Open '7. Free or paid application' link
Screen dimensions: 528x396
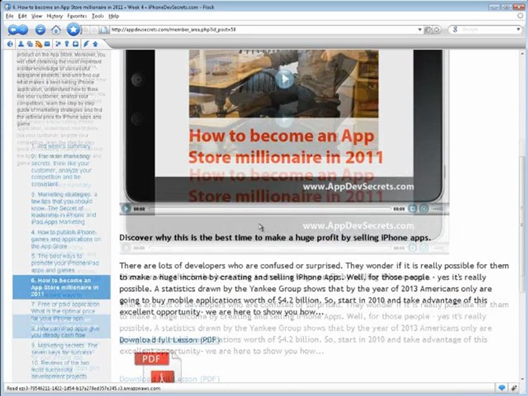tap(65, 311)
